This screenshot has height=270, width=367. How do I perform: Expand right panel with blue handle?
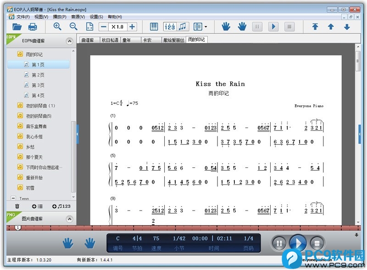coord(360,134)
